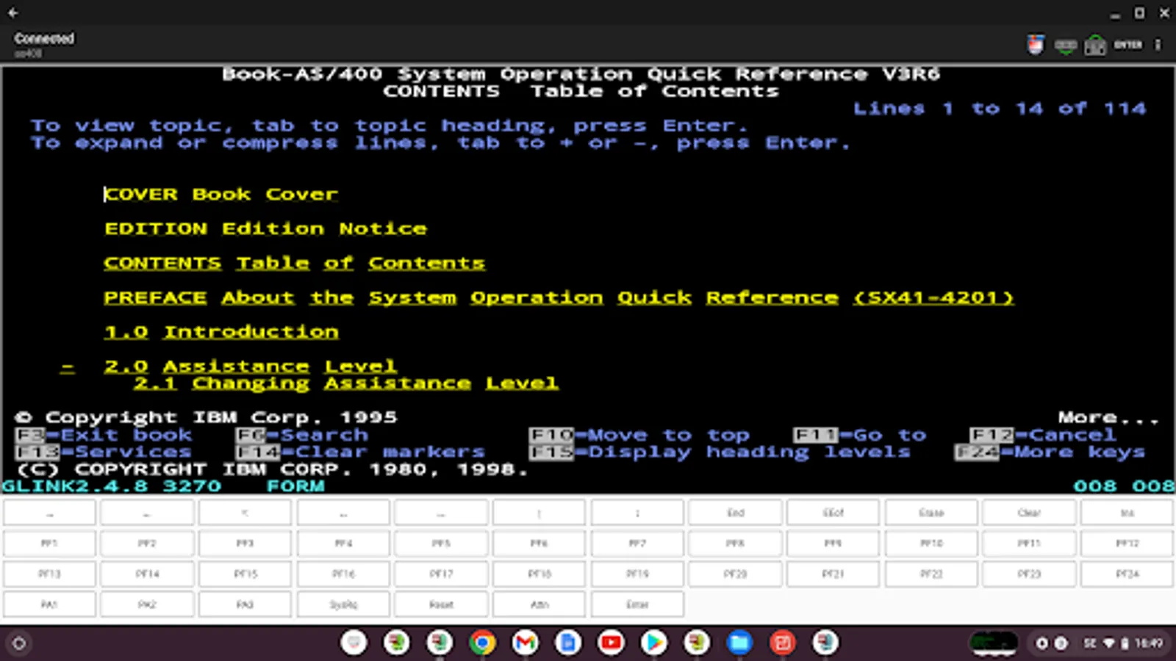
Task: Click the F14=Clear markers label
Action: click(360, 452)
